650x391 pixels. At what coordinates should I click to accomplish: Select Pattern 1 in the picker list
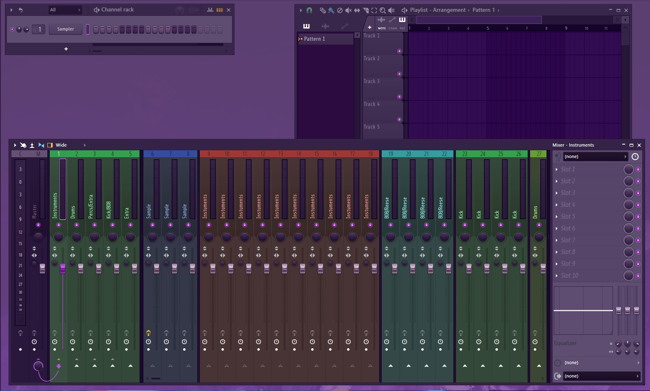pyautogui.click(x=325, y=39)
